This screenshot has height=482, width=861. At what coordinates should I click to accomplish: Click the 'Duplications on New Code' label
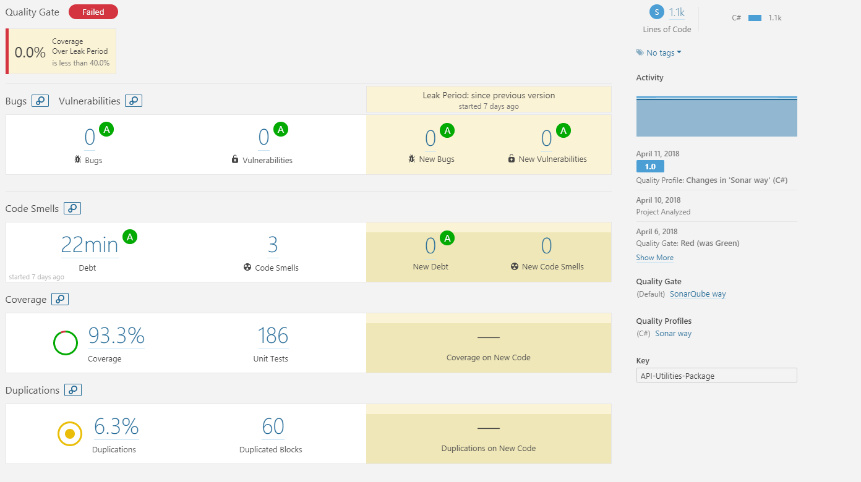tap(489, 449)
